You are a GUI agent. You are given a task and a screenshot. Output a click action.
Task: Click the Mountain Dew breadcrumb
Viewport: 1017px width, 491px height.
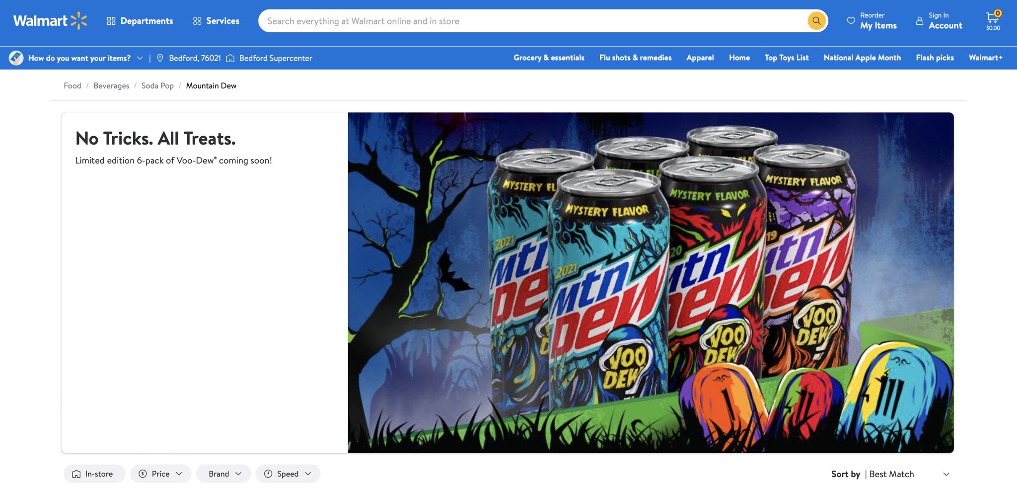pyautogui.click(x=211, y=85)
